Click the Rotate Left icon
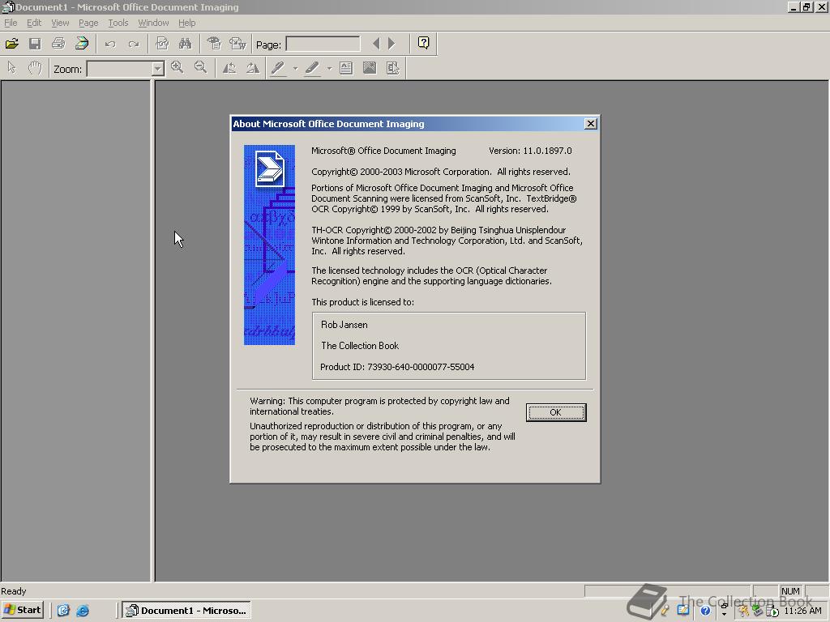 click(x=229, y=68)
